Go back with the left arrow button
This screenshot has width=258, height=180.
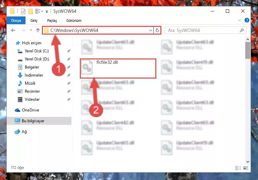point(13,30)
